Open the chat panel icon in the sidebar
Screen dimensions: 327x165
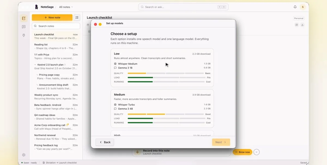[24, 27]
